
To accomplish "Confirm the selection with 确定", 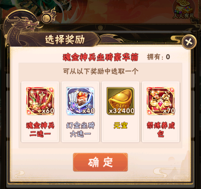I will pos(100,162).
